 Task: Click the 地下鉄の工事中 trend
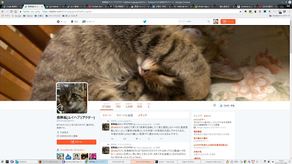tap(200, 138)
